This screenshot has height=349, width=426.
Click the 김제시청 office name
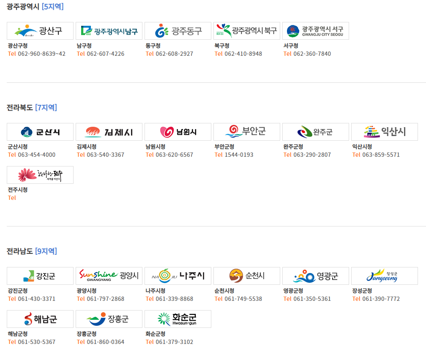pyautogui.click(x=87, y=147)
